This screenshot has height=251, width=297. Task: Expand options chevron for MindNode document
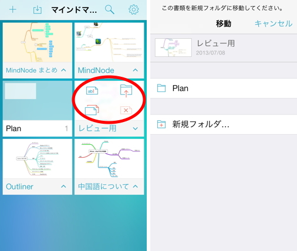pos(136,70)
